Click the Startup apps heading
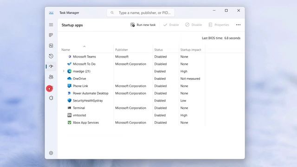 pyautogui.click(x=72, y=25)
